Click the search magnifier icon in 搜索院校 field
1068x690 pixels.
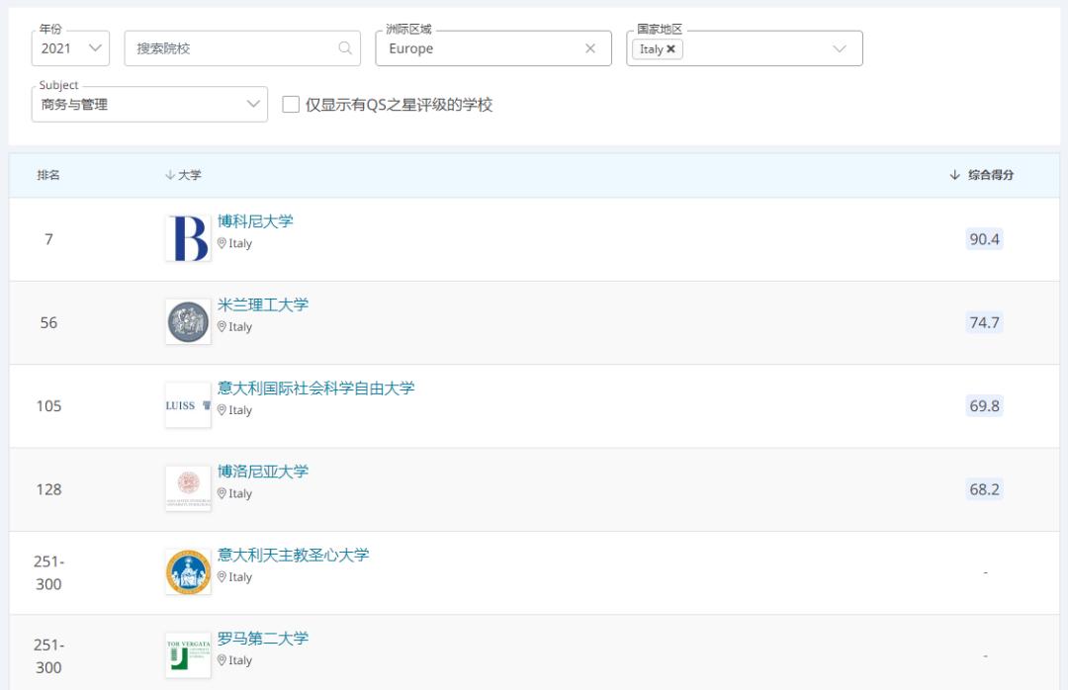345,47
